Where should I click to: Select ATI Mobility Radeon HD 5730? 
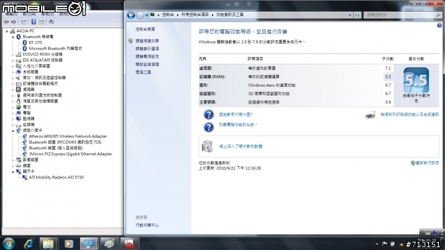click(56, 178)
